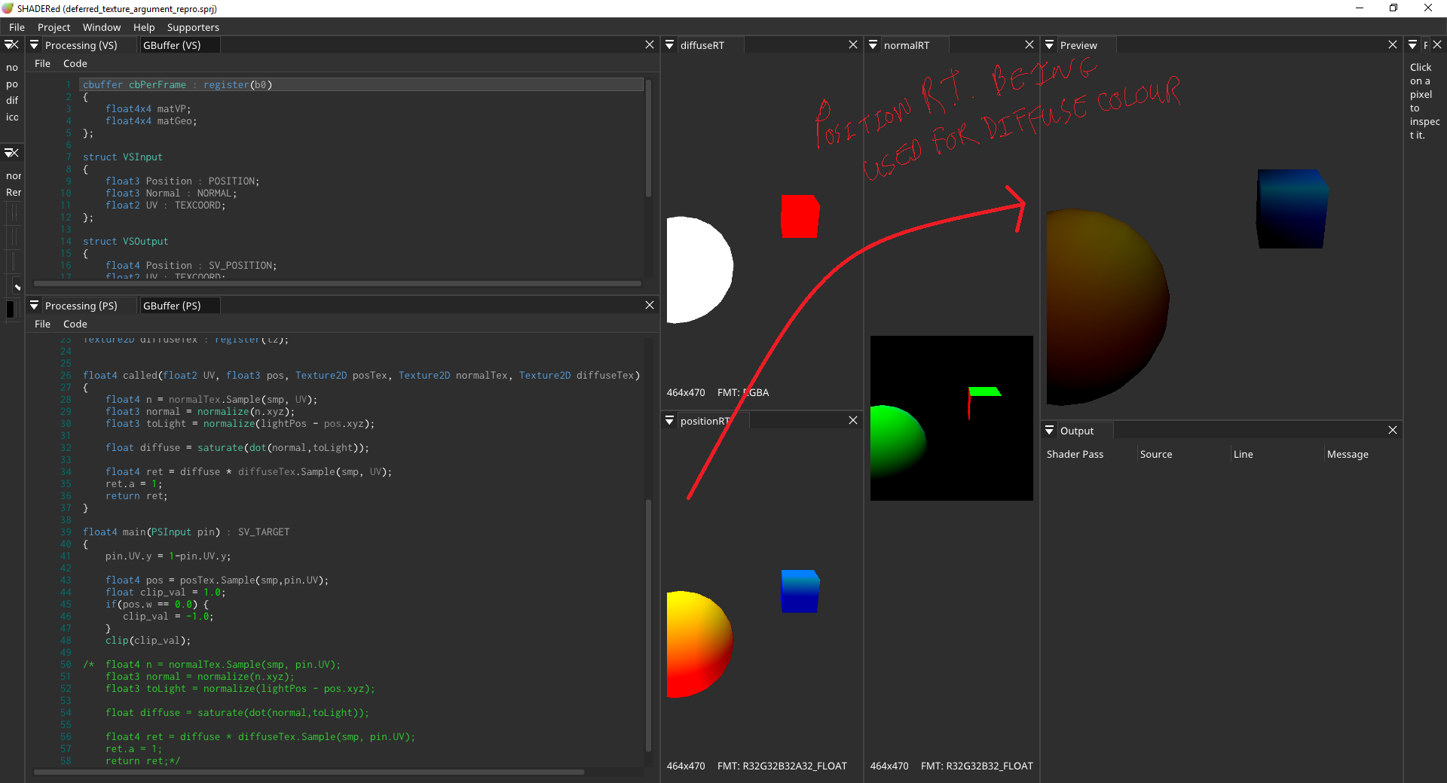
Task: Open the Processing (VS) panel dropdown triangle
Action: coord(34,45)
